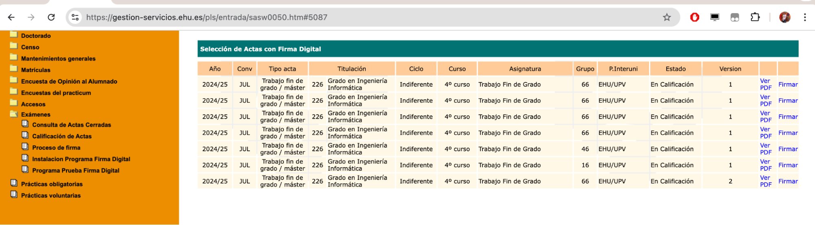
Task: Click the user profile avatar
Action: [784, 17]
